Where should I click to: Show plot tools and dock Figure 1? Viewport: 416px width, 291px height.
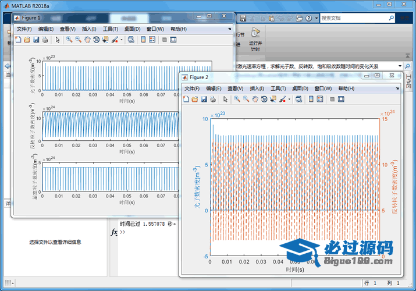(x=173, y=40)
